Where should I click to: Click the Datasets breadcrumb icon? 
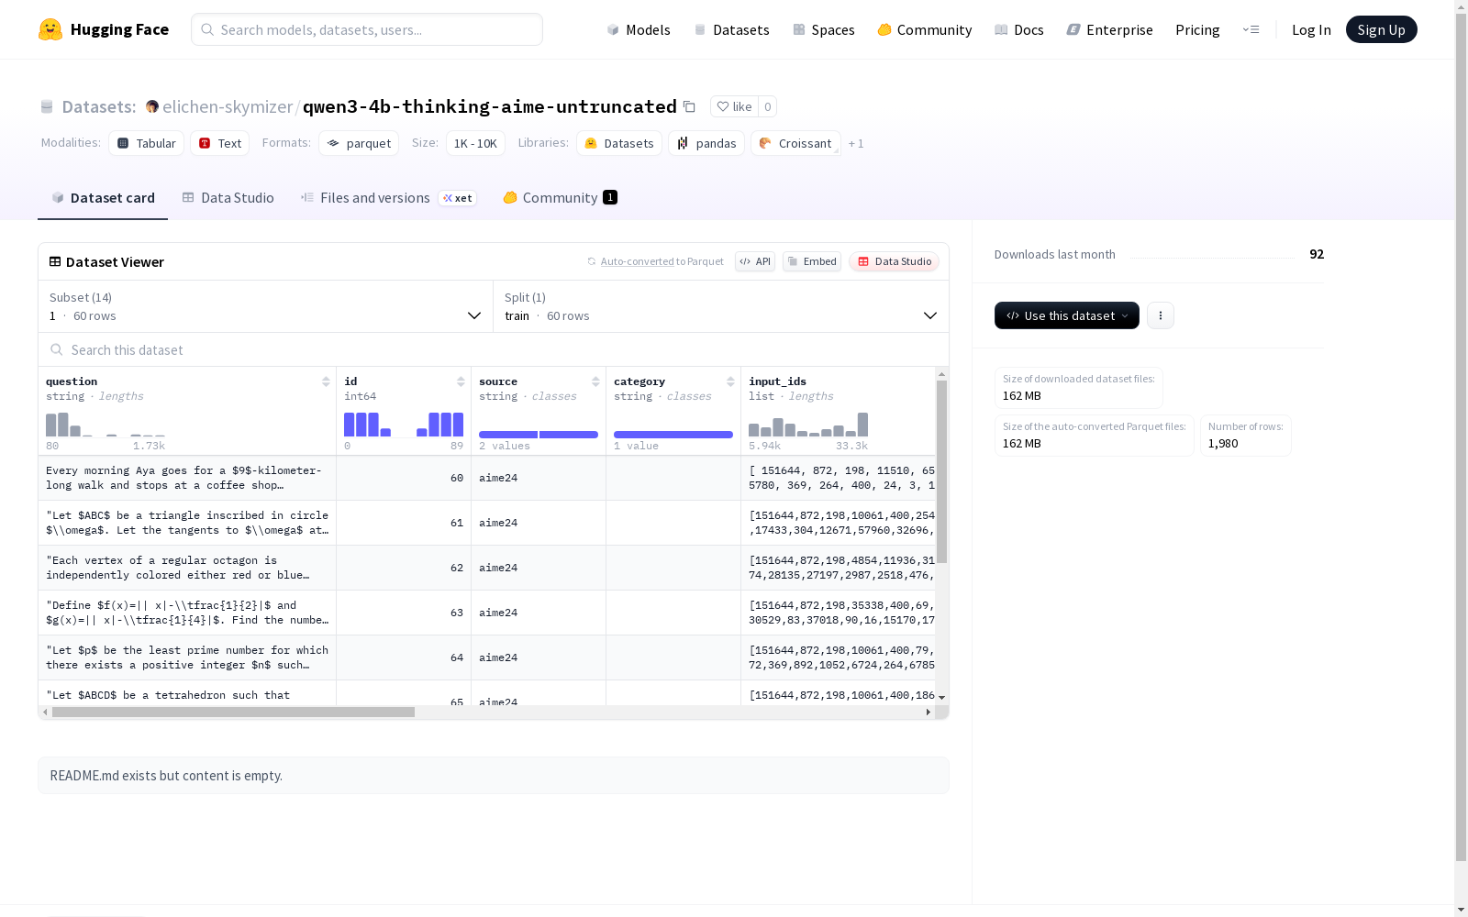coord(47,106)
